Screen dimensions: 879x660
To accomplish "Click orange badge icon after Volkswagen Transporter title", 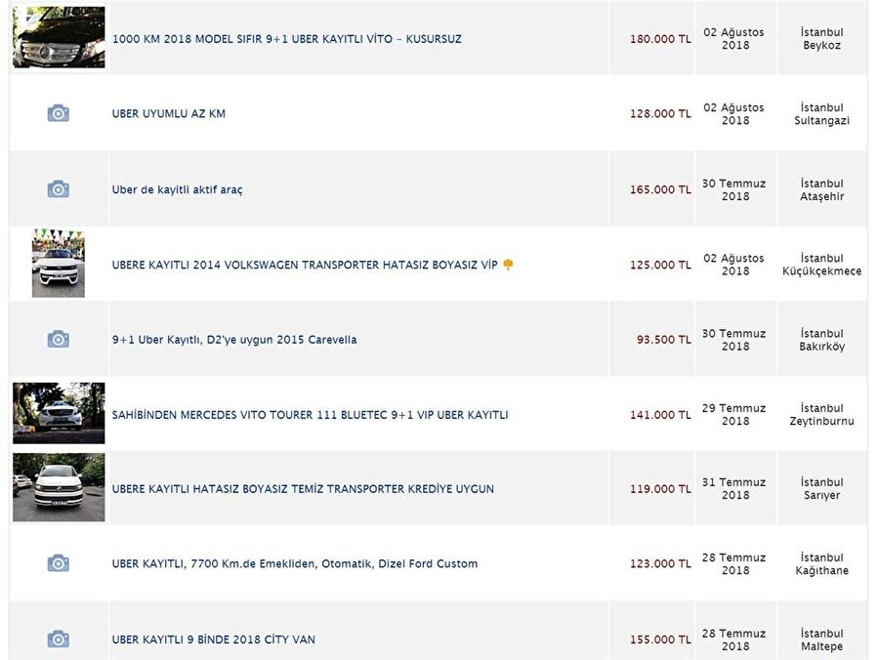I will click(x=508, y=265).
